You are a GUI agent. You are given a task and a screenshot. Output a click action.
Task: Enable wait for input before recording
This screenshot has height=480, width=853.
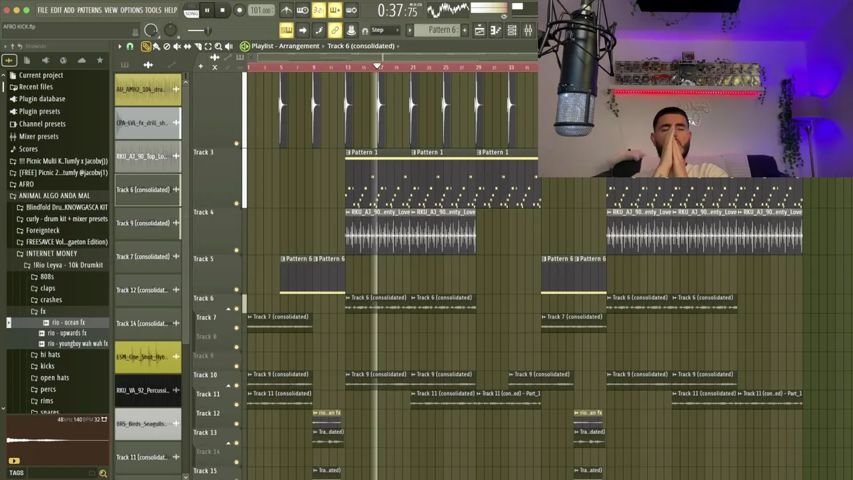click(x=303, y=10)
